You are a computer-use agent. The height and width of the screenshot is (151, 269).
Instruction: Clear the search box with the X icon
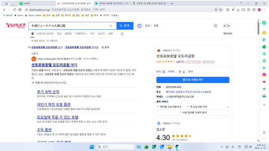pyautogui.click(x=110, y=26)
